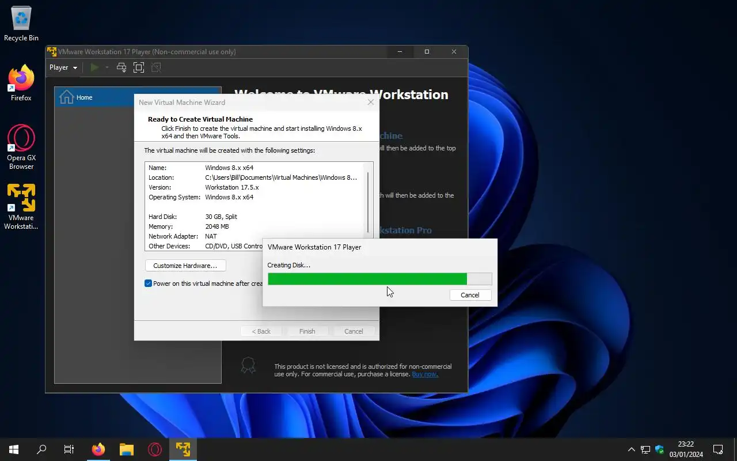The image size is (737, 461).
Task: Select the Hard Disk 30 GB, Split value
Action: 221,217
